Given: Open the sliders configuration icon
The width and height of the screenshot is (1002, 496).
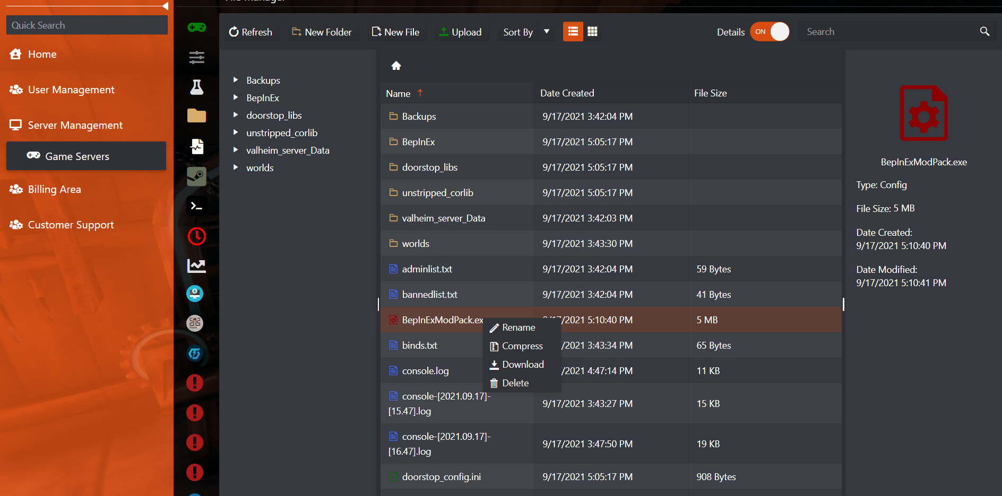Looking at the screenshot, I should pyautogui.click(x=196, y=57).
